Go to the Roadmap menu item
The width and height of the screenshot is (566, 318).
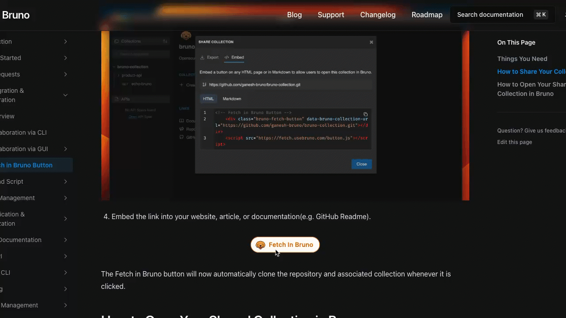(427, 15)
